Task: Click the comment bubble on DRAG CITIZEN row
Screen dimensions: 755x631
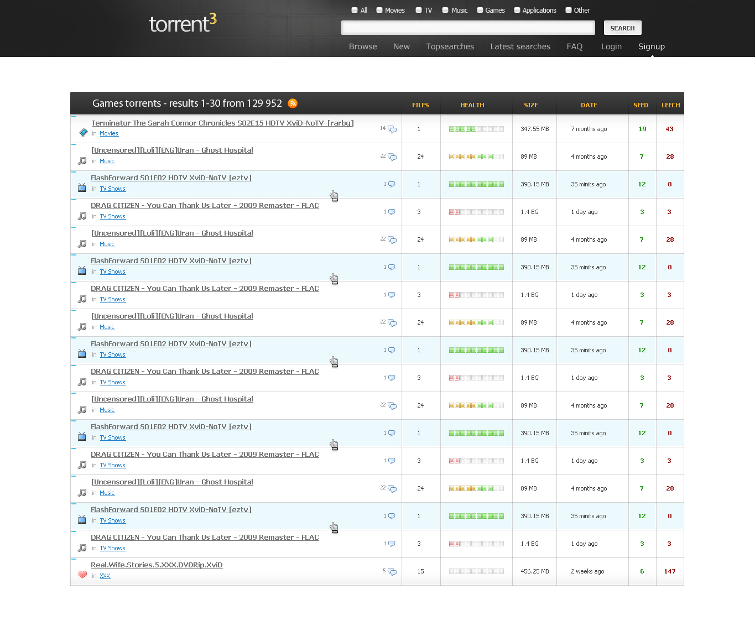Action: point(391,212)
